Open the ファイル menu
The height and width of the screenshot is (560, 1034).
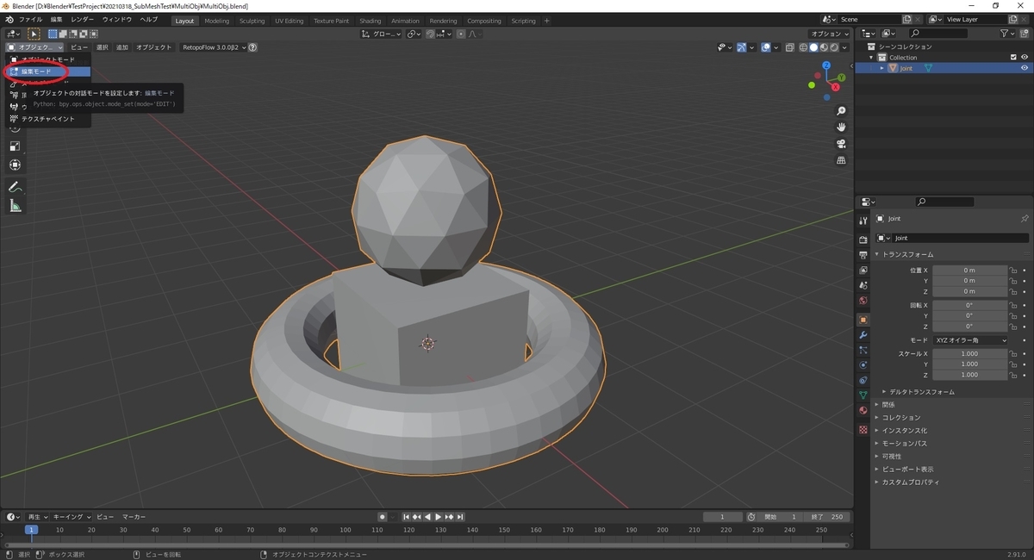(x=30, y=20)
